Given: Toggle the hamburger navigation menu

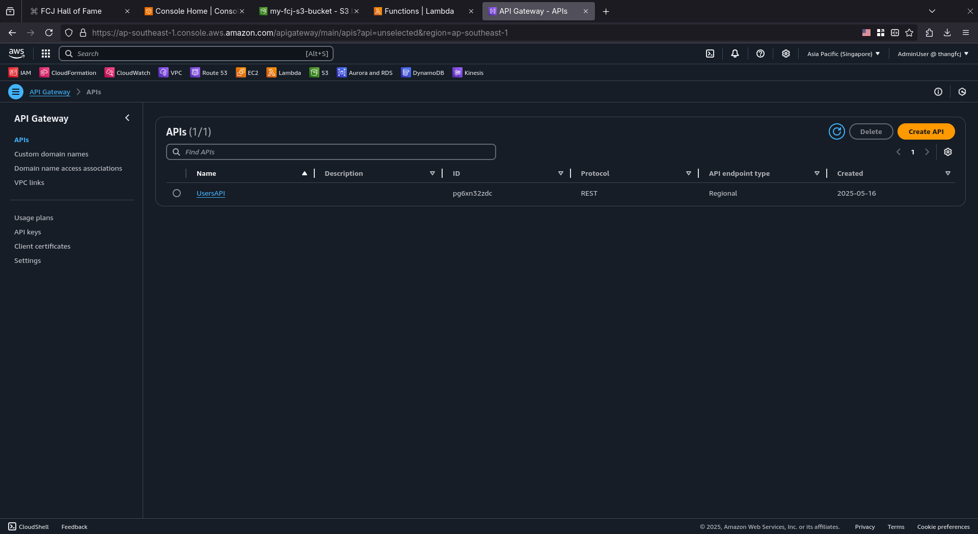Looking at the screenshot, I should click(16, 92).
